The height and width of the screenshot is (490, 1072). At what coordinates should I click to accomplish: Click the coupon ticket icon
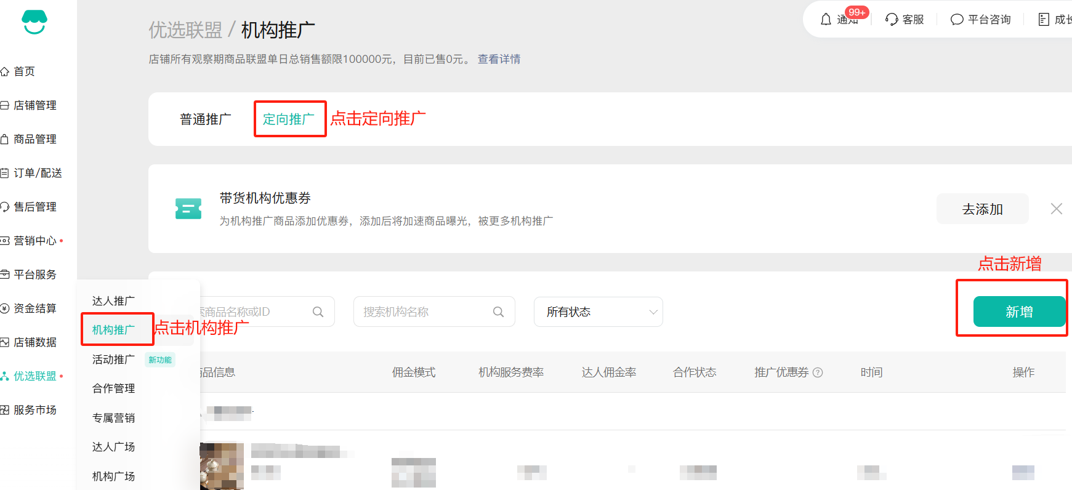click(x=188, y=209)
